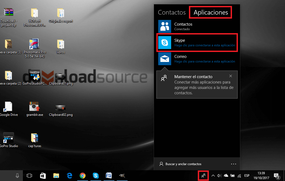This screenshot has height=181, width=285.
Task: Select Clipboard02.png on desktop
Action: tap(61, 110)
